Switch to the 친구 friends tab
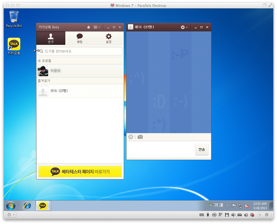 tap(51, 38)
